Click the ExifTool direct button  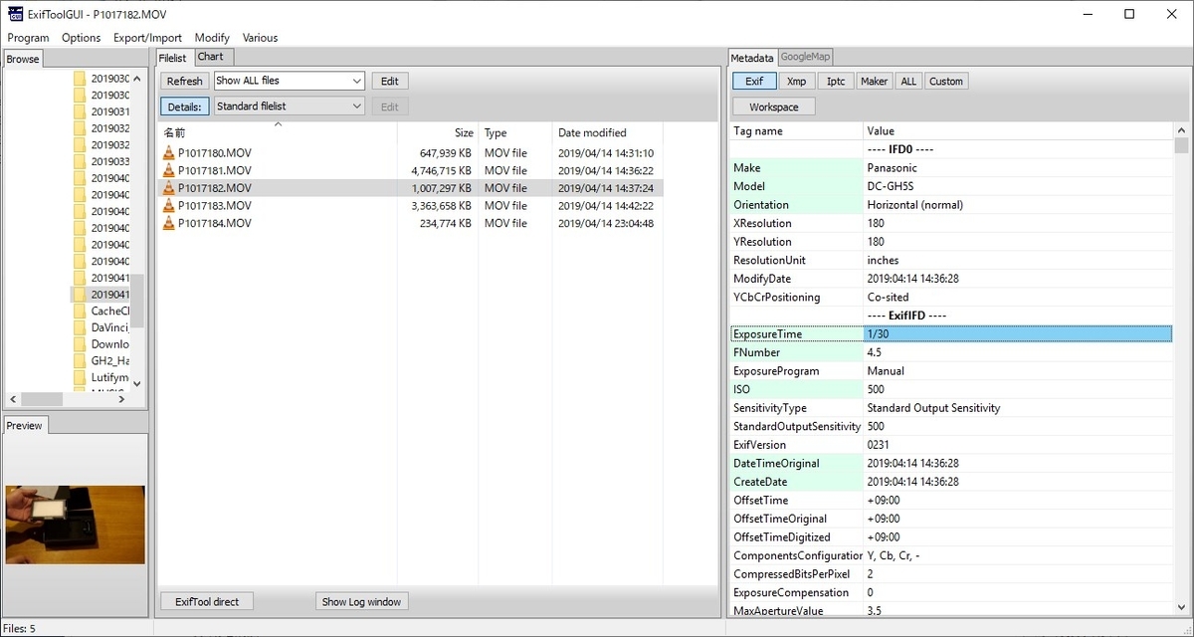(x=207, y=601)
